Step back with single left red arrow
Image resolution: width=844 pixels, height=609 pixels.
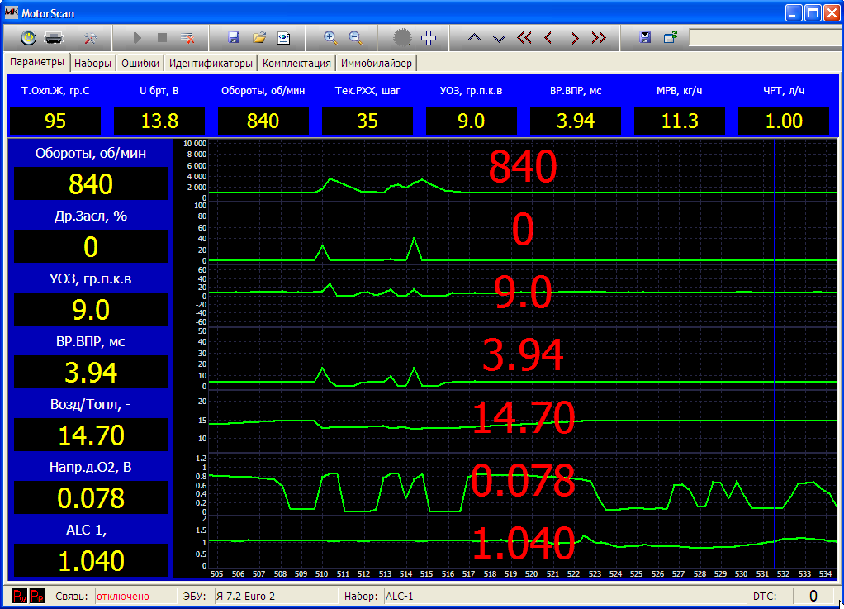coord(548,38)
